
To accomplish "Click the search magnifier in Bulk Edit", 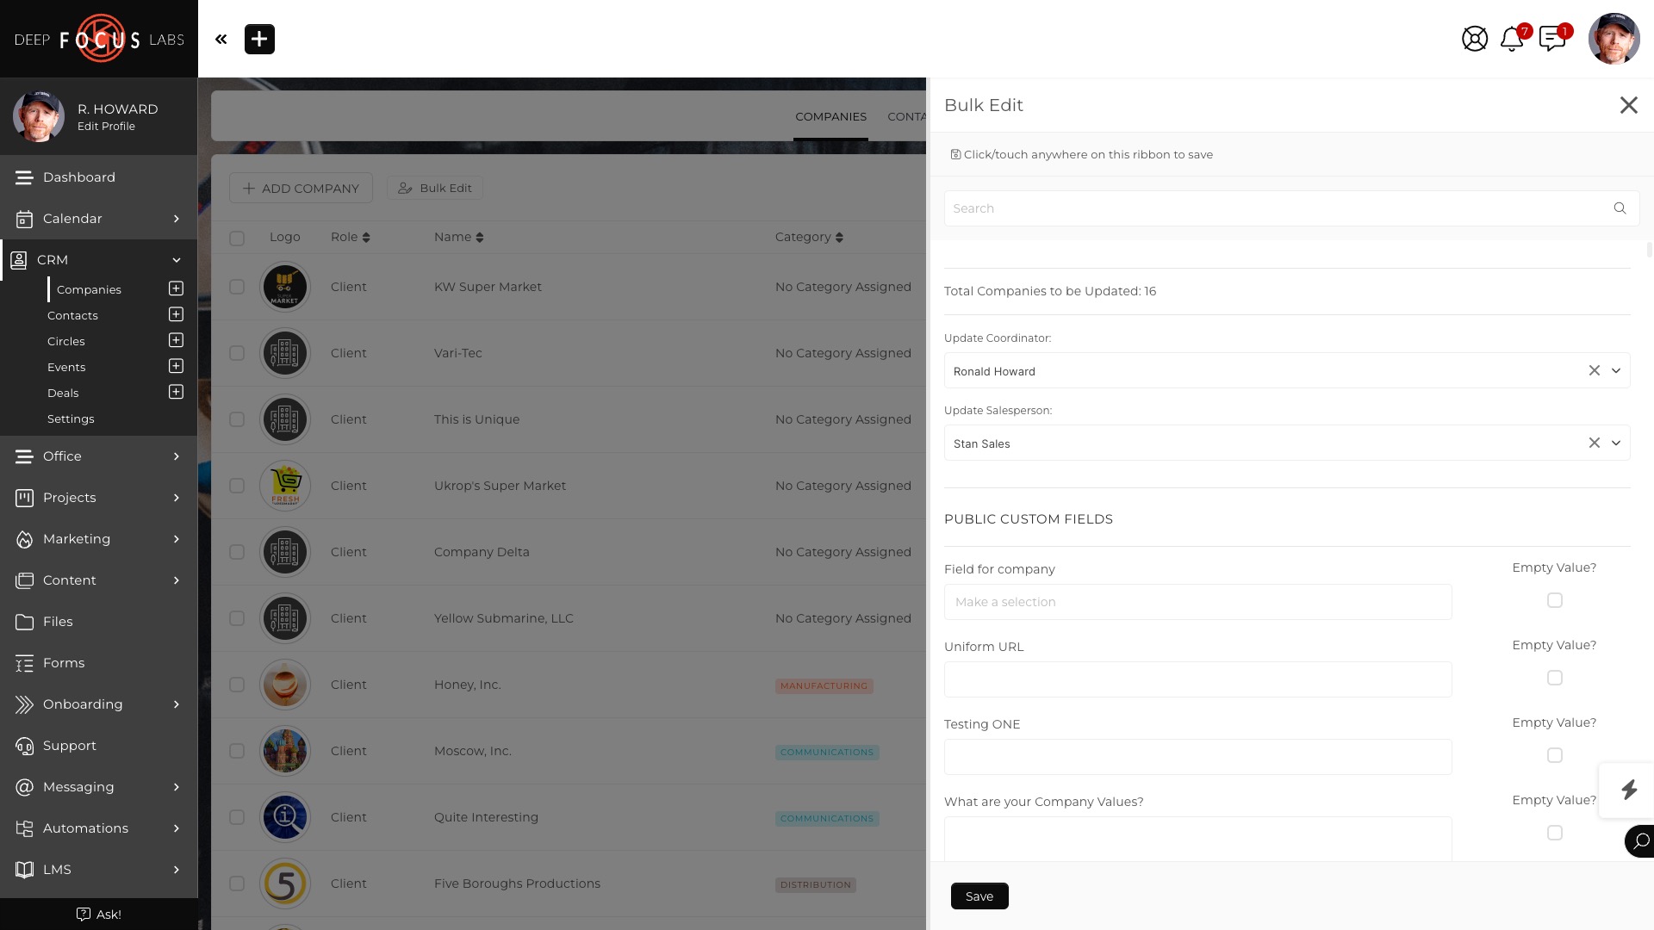I will pyautogui.click(x=1620, y=208).
